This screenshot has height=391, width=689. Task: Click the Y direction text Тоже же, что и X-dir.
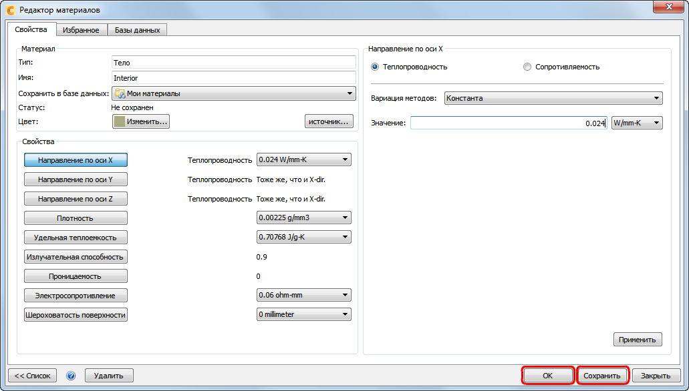point(291,179)
